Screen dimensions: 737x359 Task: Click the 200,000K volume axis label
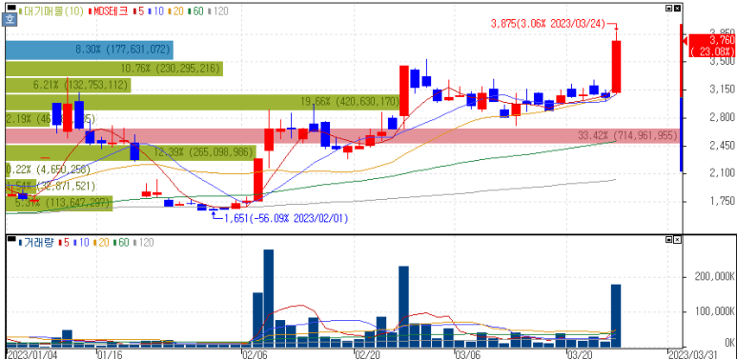(x=714, y=277)
